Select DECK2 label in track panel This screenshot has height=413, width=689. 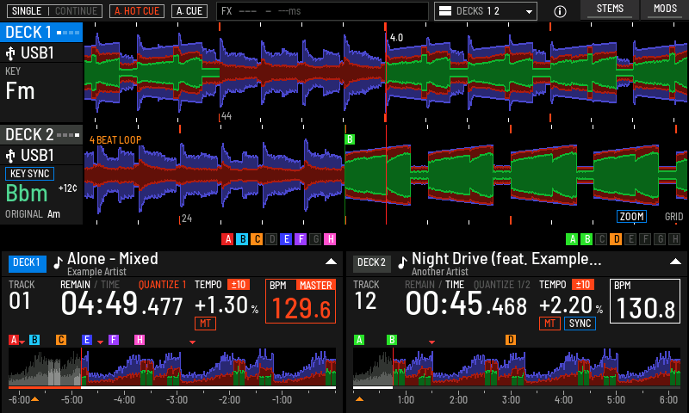coord(371,262)
